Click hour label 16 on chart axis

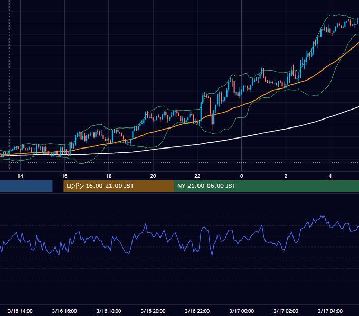(x=64, y=176)
